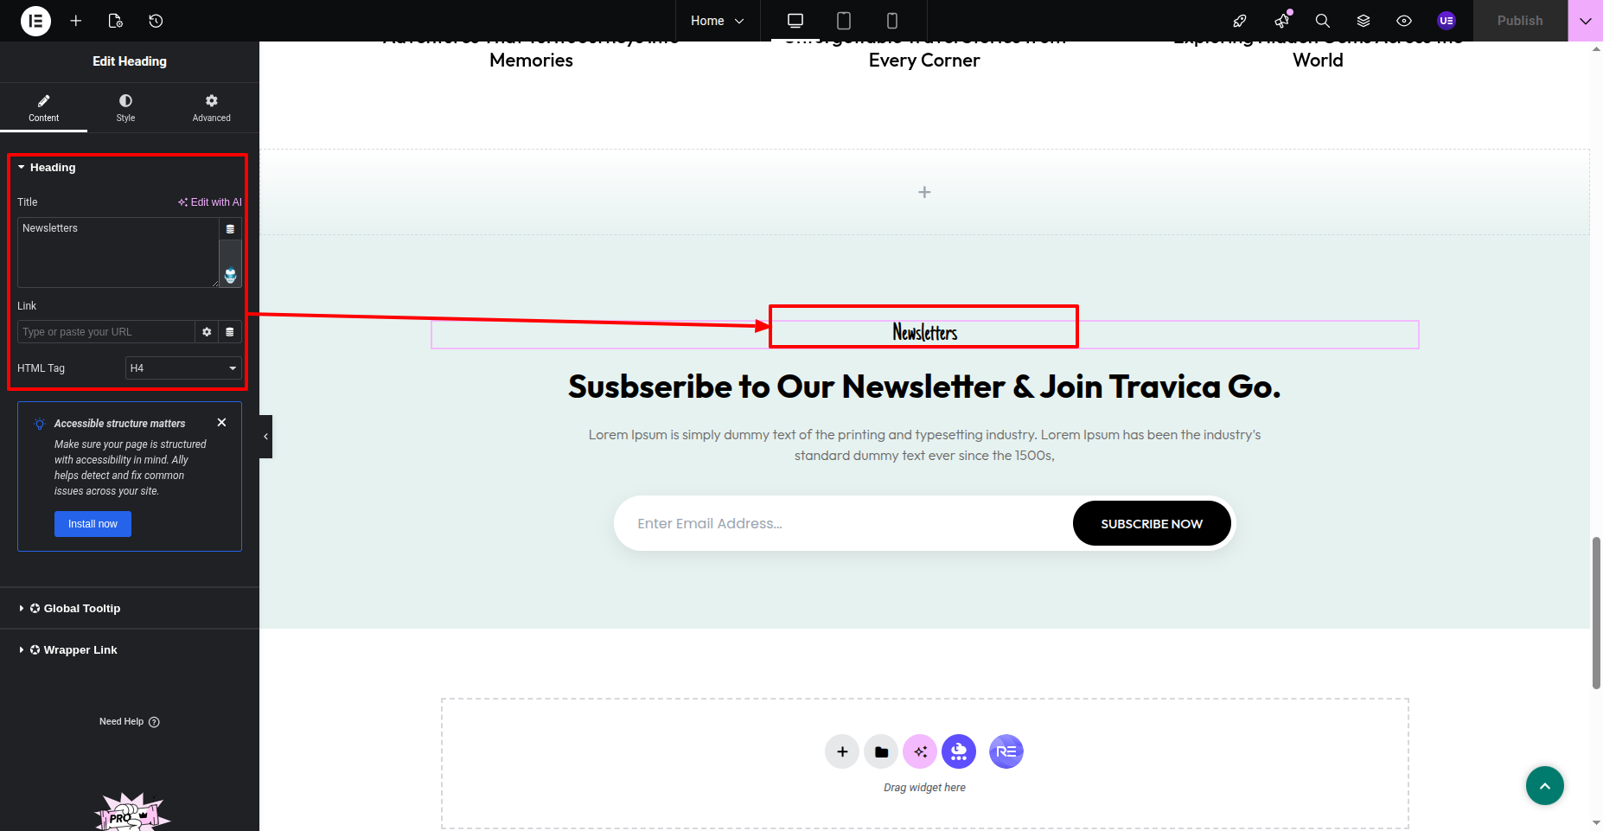Click the Link URL input field

coord(105,332)
